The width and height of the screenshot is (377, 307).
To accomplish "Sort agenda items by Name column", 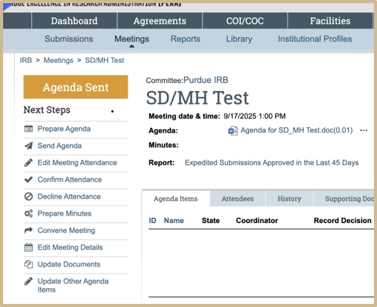I will (x=174, y=221).
